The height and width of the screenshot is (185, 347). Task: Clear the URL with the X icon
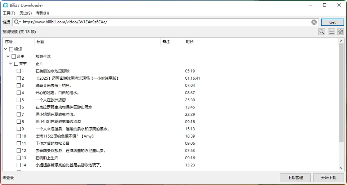314,22
